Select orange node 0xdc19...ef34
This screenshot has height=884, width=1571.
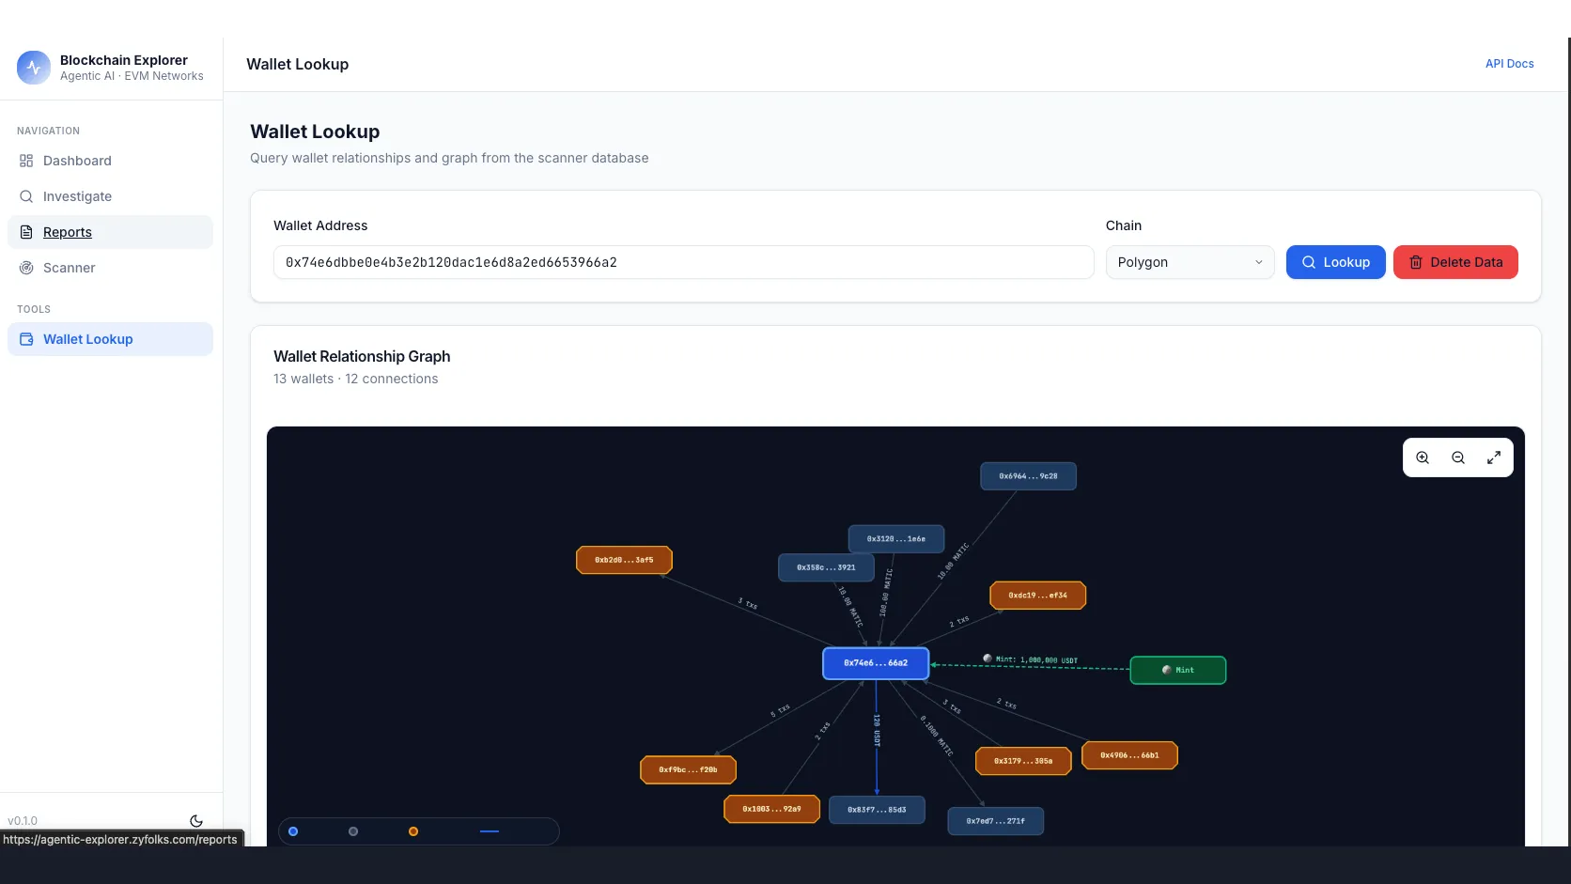1038,596
